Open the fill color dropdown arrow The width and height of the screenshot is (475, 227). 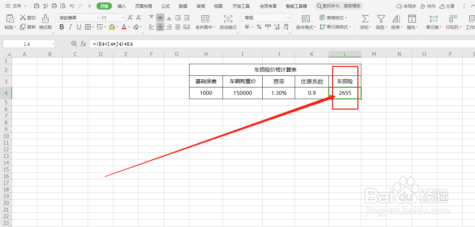[117, 27]
